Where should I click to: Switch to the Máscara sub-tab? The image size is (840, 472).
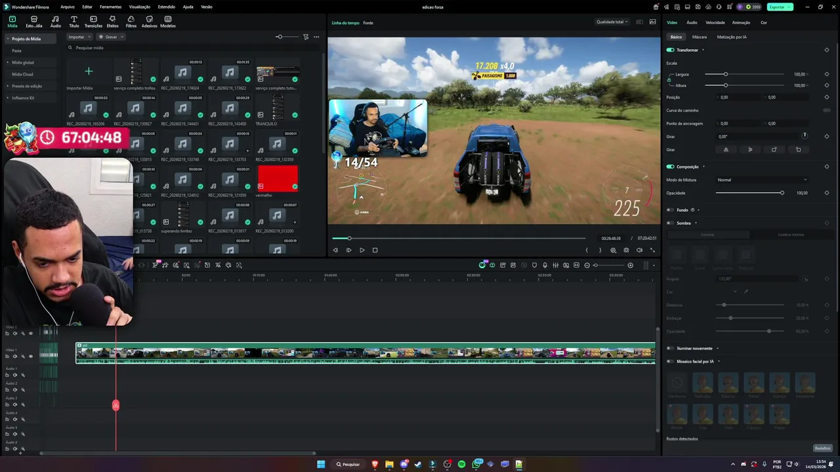point(700,37)
